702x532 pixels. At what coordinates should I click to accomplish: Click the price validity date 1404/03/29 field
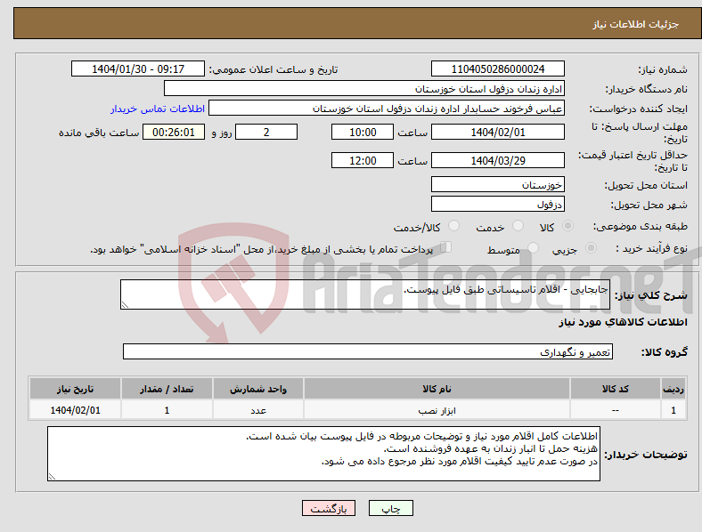tap(497, 160)
